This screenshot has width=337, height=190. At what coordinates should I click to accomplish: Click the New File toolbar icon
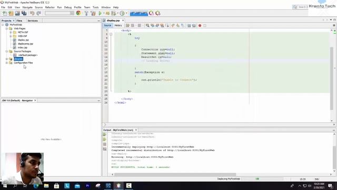[5, 13]
